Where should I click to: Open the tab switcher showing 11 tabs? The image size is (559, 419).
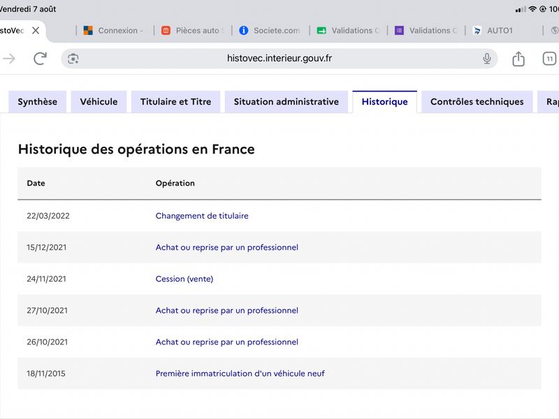[549, 59]
